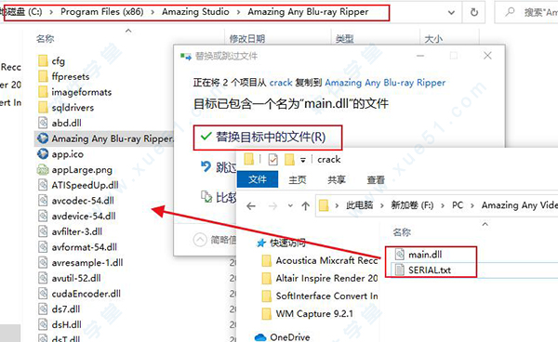Switch to the 查看 ribbon tab
Screen dimensions: 558x342
coord(376,179)
